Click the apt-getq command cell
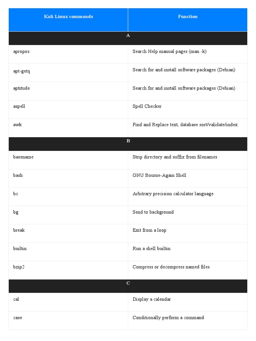The height and width of the screenshot is (341, 256). pyautogui.click(x=68, y=73)
